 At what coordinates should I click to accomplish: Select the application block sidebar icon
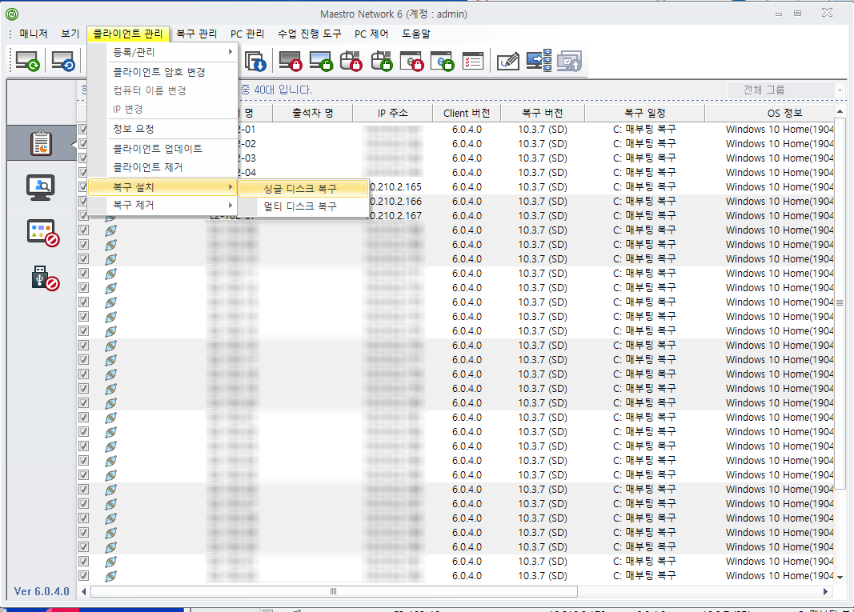[43, 233]
